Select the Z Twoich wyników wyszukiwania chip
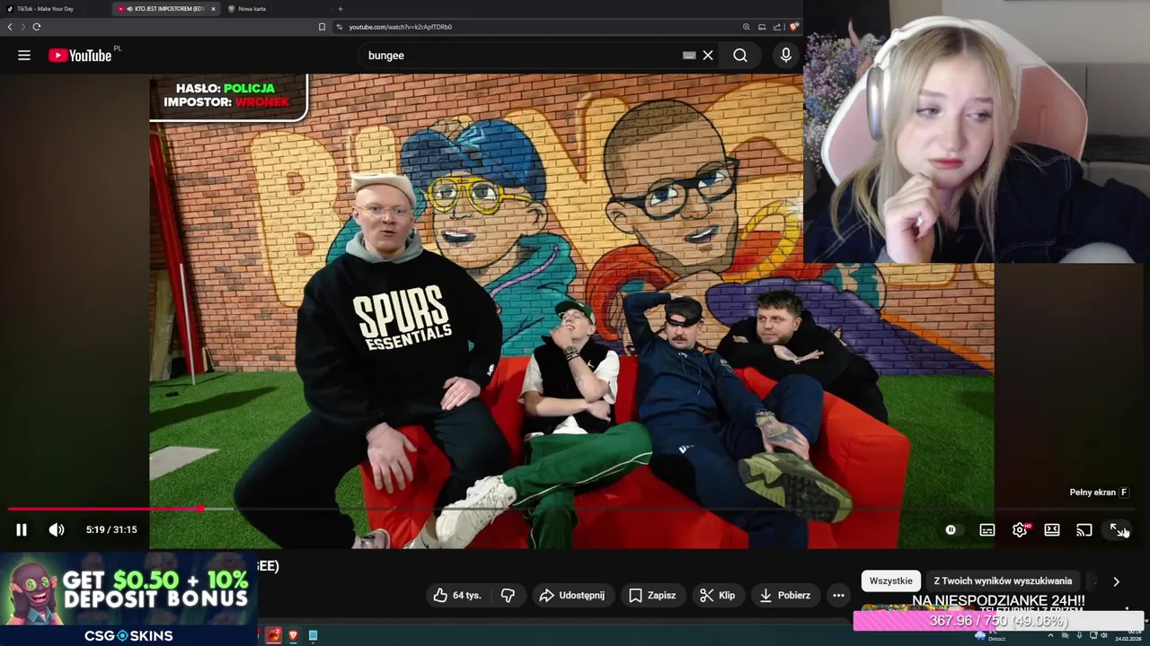 (x=1003, y=581)
